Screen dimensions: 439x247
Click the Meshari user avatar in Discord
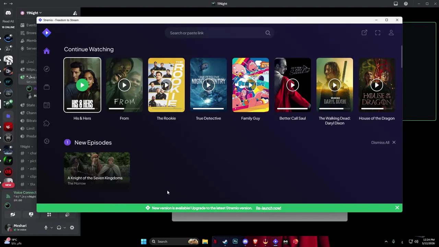click(x=8, y=227)
